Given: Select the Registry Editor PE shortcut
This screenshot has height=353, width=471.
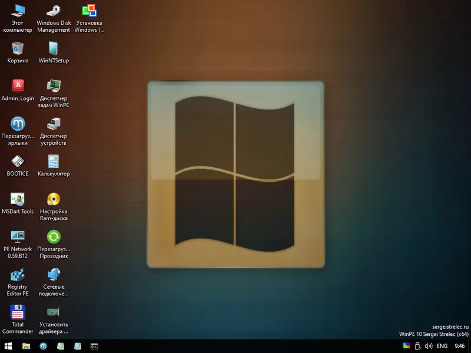Looking at the screenshot, I should click(x=18, y=282).
